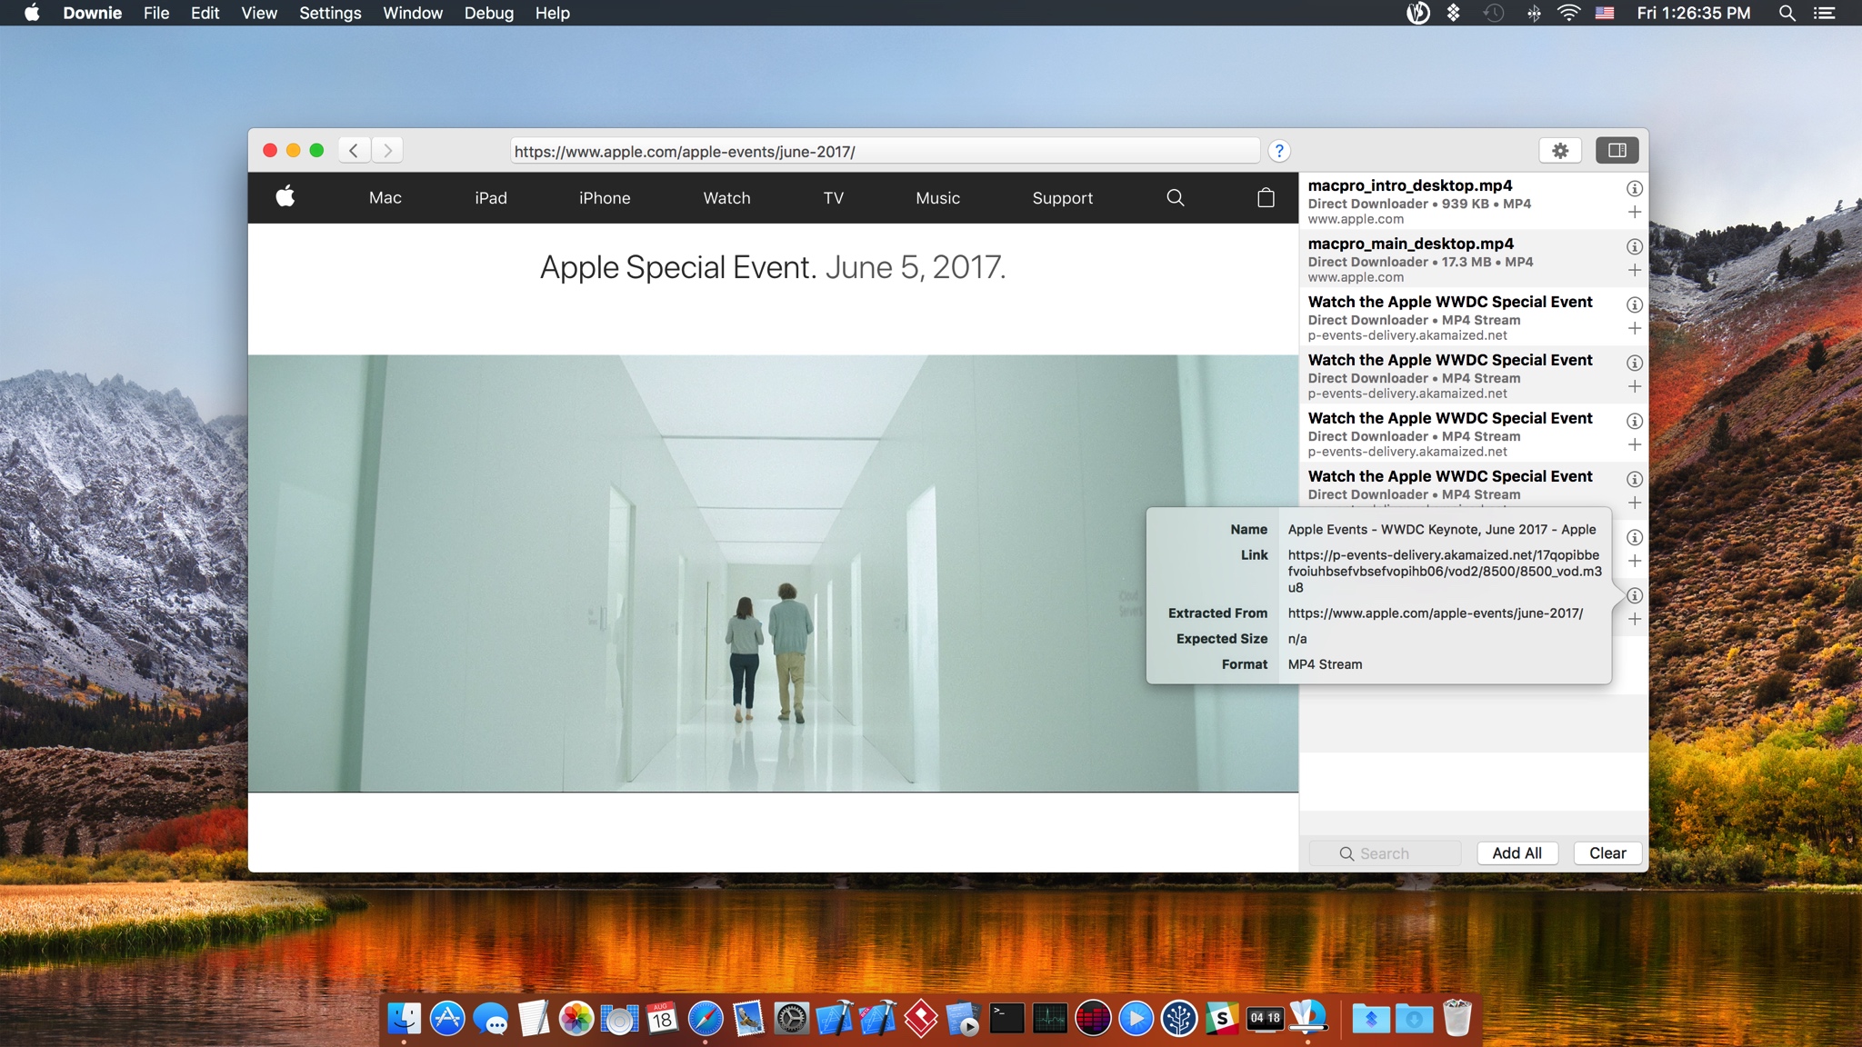Viewport: 1862px width, 1047px height.
Task: Open Calendar from the Dock
Action: click(x=662, y=1019)
